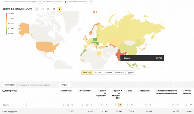Switch to stacked area chart view
The height and width of the screenshot is (114, 194).
48,9
